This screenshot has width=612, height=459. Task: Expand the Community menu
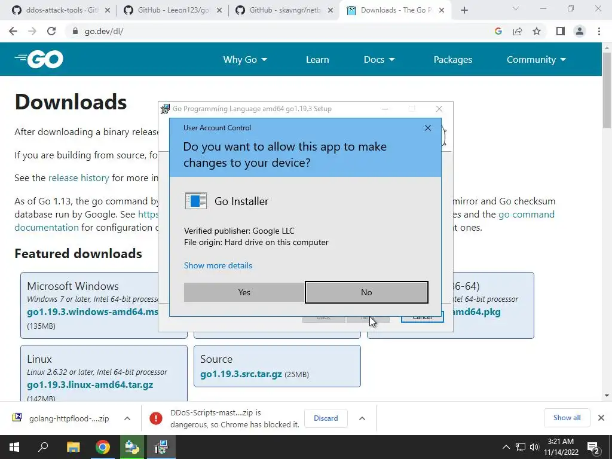(536, 60)
